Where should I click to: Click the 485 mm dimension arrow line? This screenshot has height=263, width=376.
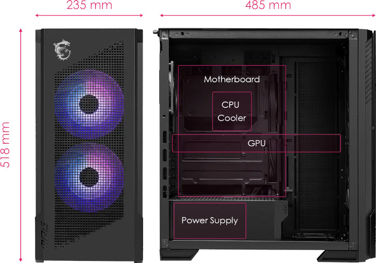267,15
